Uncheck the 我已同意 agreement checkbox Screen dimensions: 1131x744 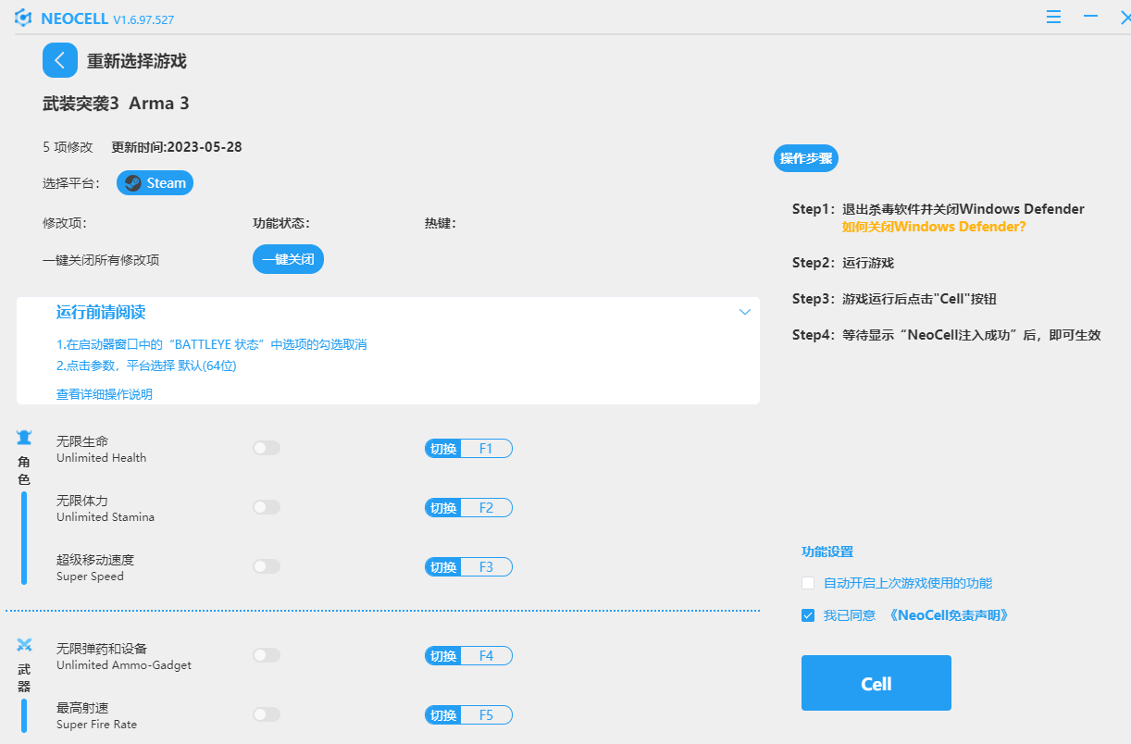[x=808, y=615]
